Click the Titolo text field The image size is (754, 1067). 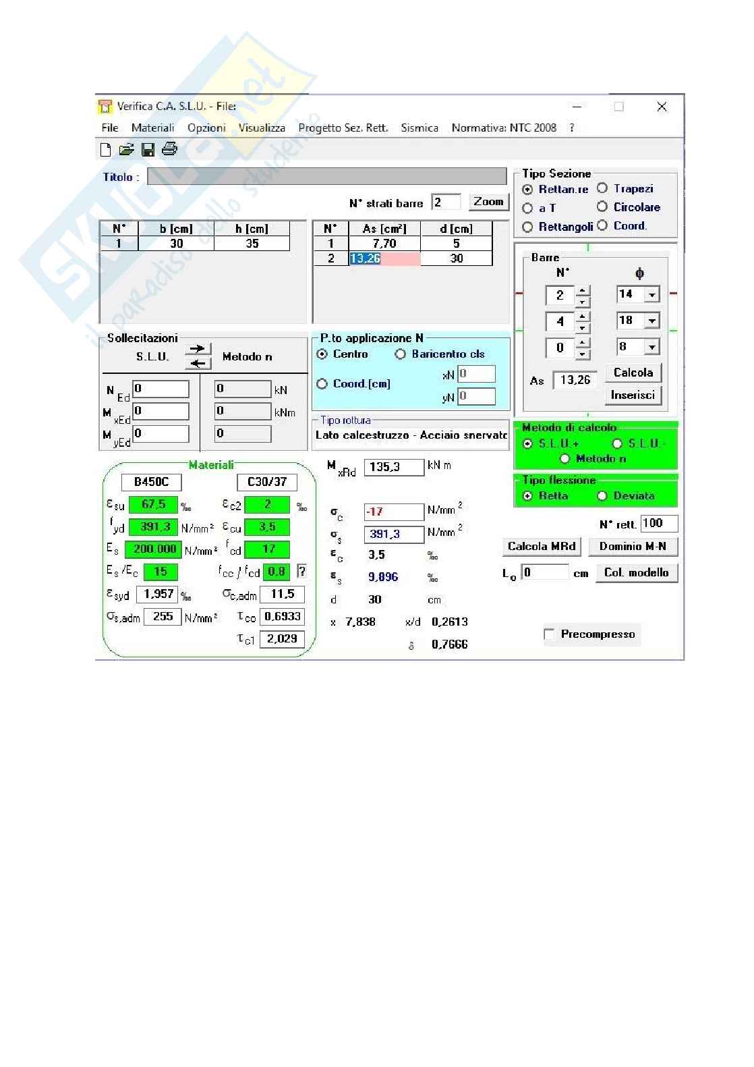pos(326,177)
